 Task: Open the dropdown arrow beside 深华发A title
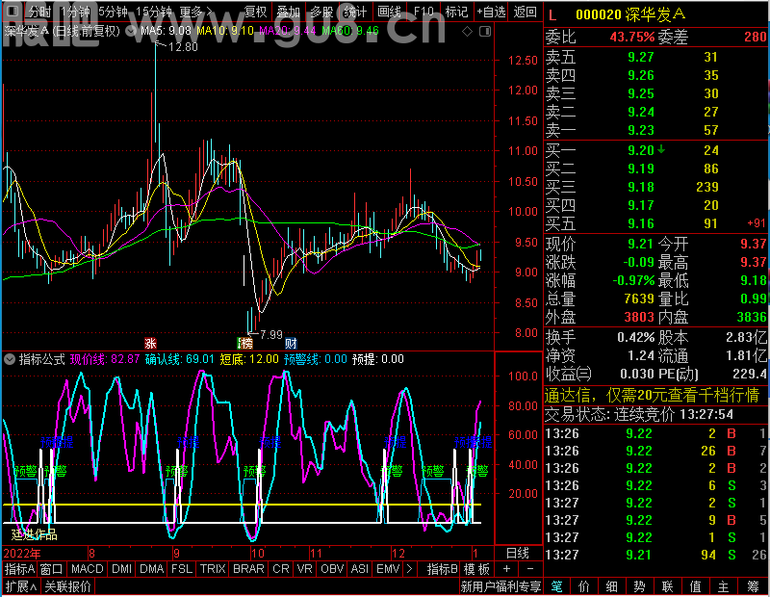click(131, 32)
